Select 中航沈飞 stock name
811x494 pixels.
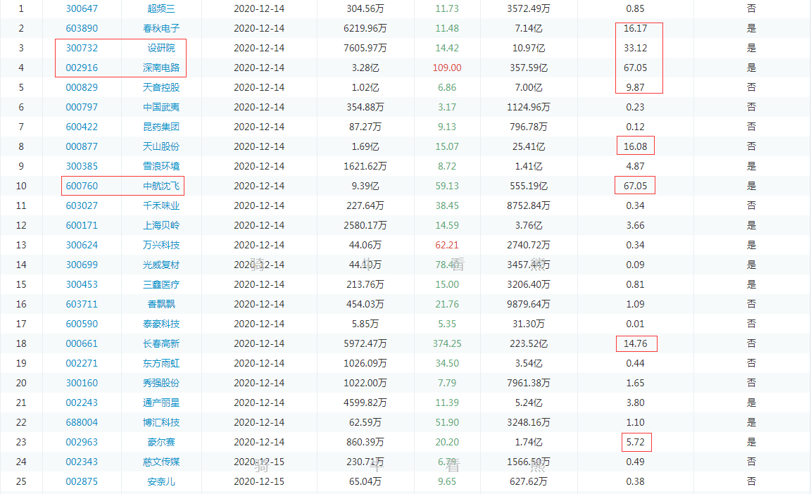(x=160, y=186)
